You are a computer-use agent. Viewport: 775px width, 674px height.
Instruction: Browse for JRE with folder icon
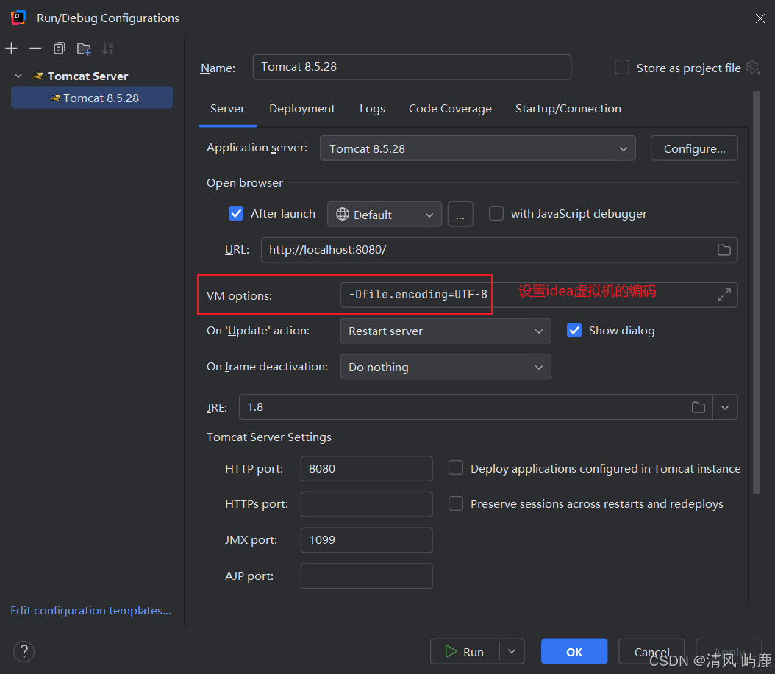click(699, 407)
